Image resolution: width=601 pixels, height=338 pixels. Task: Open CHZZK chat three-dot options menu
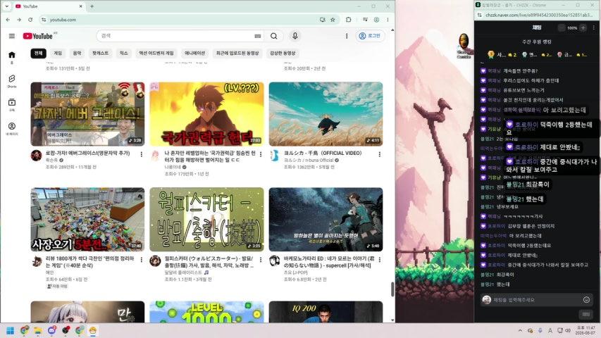(x=594, y=27)
